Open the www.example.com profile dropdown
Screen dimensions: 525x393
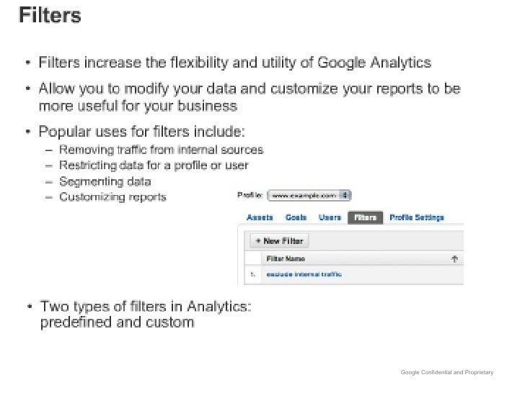tap(309, 196)
